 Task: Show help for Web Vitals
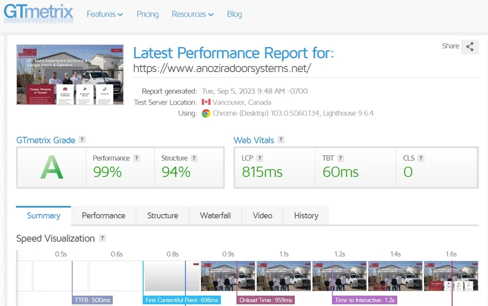281,139
